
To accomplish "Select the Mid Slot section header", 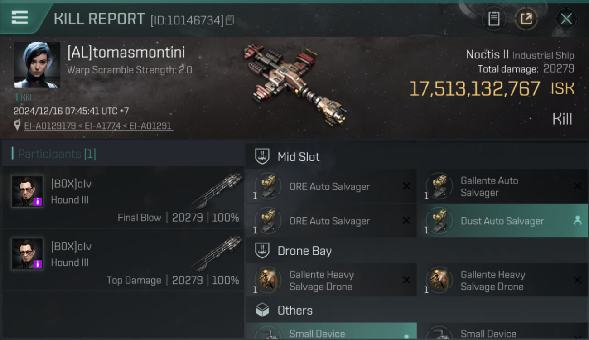I will coord(298,157).
